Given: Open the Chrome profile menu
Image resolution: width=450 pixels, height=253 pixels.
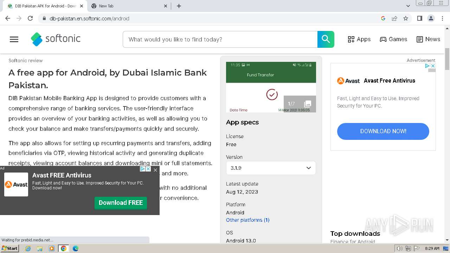Looking at the screenshot, I should point(431,18).
